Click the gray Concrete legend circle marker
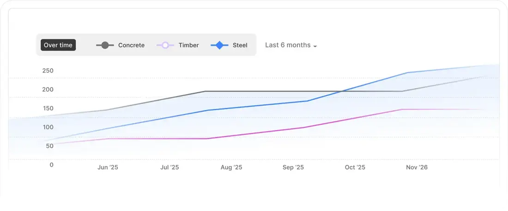508x211 pixels. pos(105,45)
